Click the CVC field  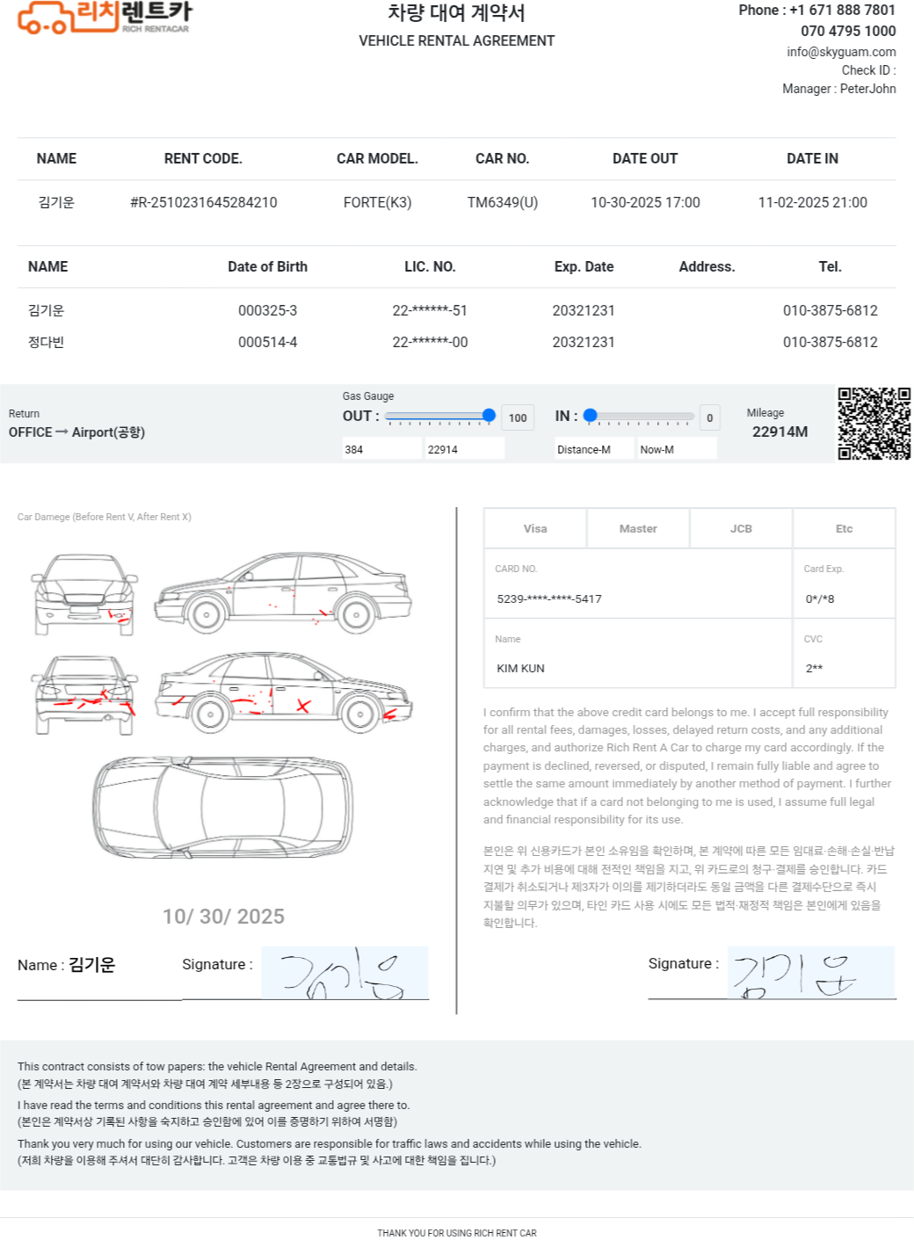tap(844, 668)
